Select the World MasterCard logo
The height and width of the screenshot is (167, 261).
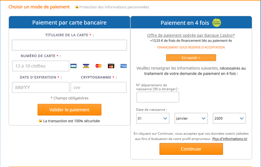pos(111,66)
